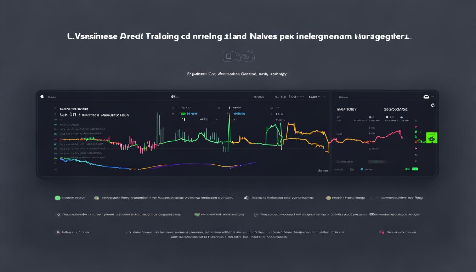The image size is (476, 272).
Task: Open the timeframe selector at the header's far right
Action: [x=324, y=96]
